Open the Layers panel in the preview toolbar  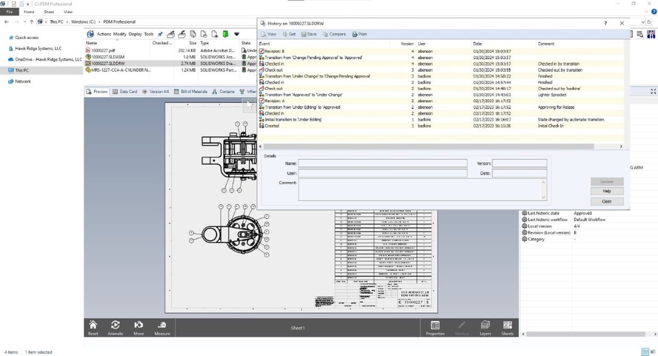point(485,328)
